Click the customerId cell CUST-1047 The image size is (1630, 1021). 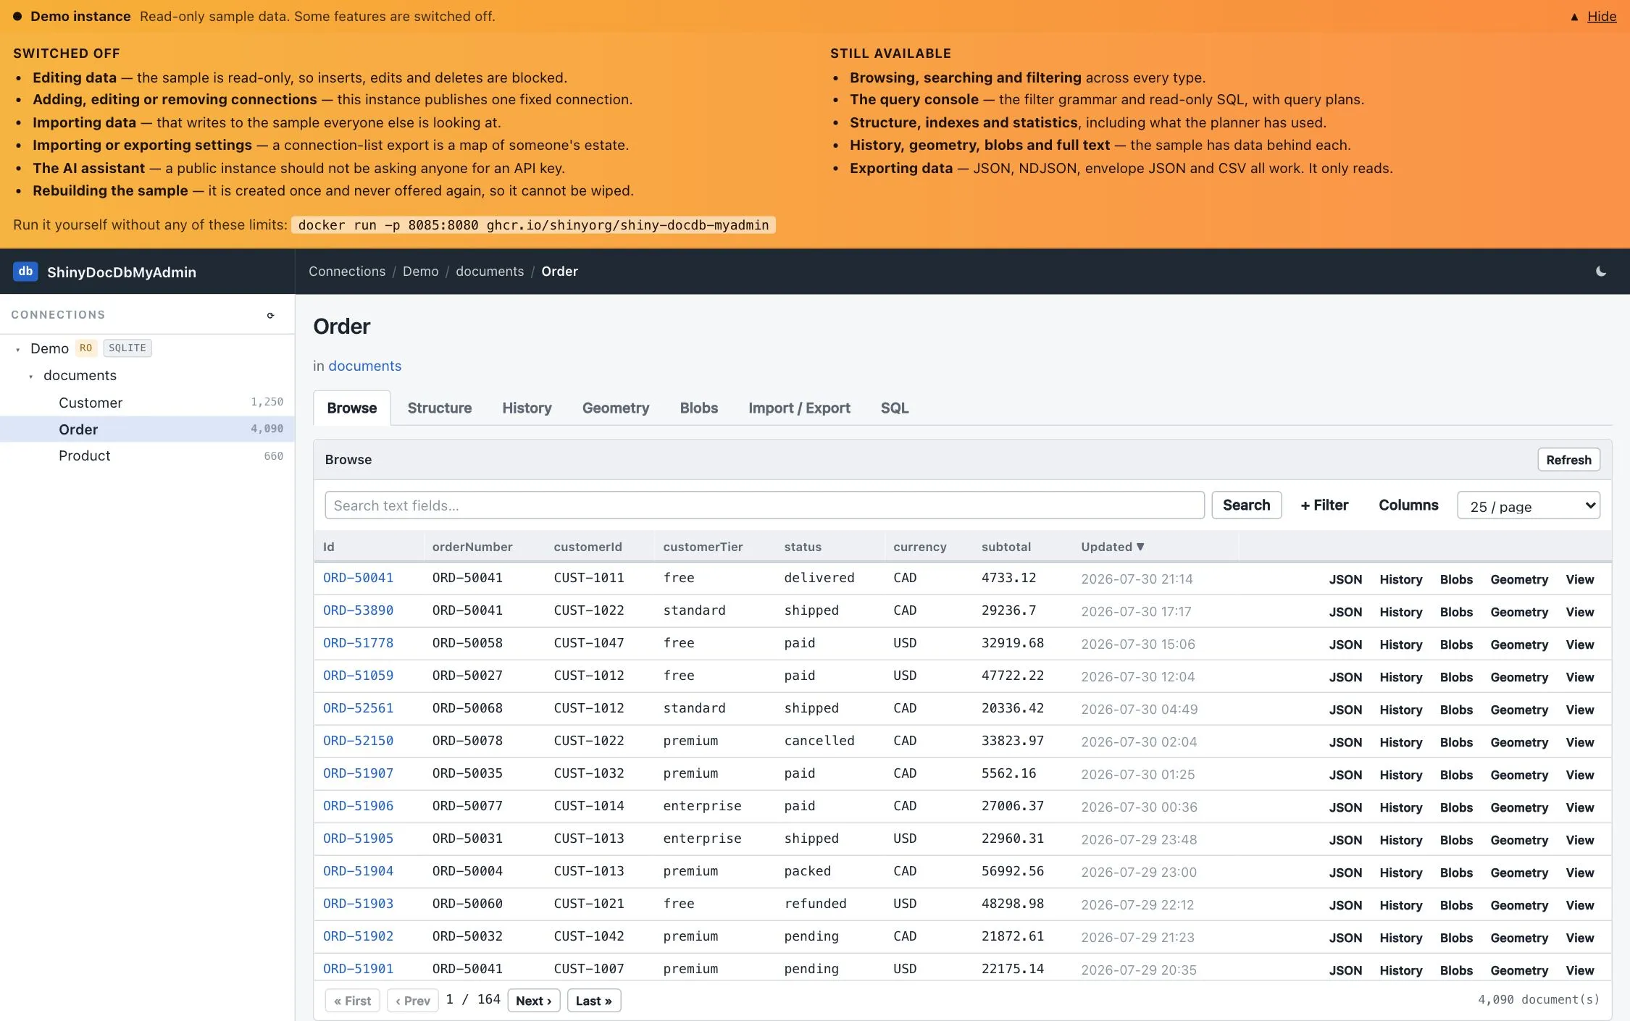coord(589,643)
